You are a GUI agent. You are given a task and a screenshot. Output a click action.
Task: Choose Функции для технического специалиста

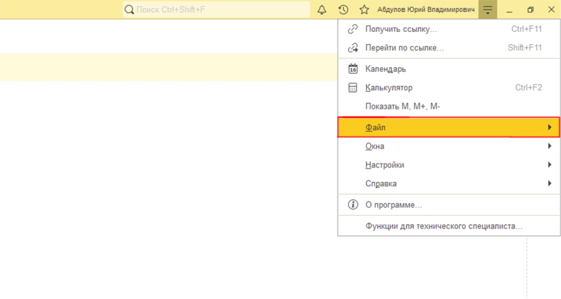coord(444,226)
